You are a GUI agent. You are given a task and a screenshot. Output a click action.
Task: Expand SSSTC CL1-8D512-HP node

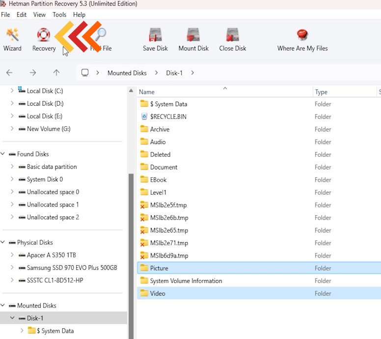point(12,280)
